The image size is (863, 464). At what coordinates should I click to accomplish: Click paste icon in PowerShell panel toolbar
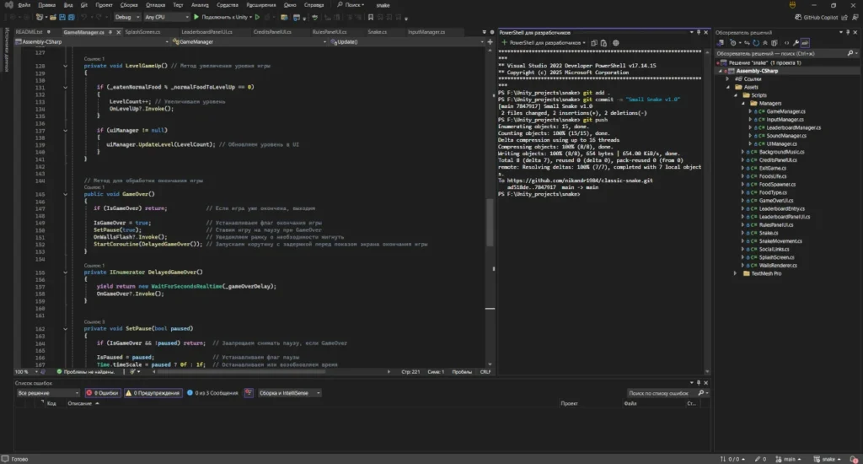[603, 43]
